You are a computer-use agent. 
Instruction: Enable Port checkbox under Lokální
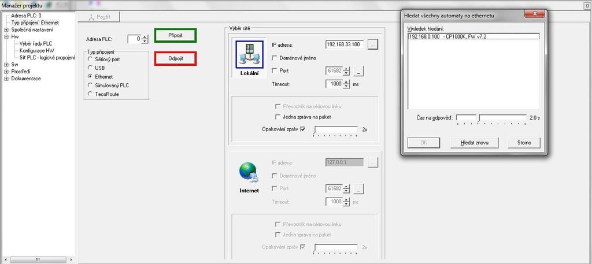(x=275, y=70)
